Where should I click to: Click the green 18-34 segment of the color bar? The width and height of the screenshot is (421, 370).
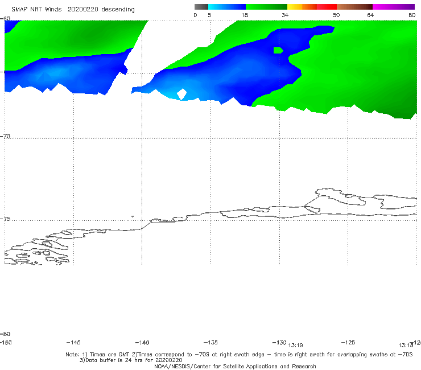(x=266, y=7)
